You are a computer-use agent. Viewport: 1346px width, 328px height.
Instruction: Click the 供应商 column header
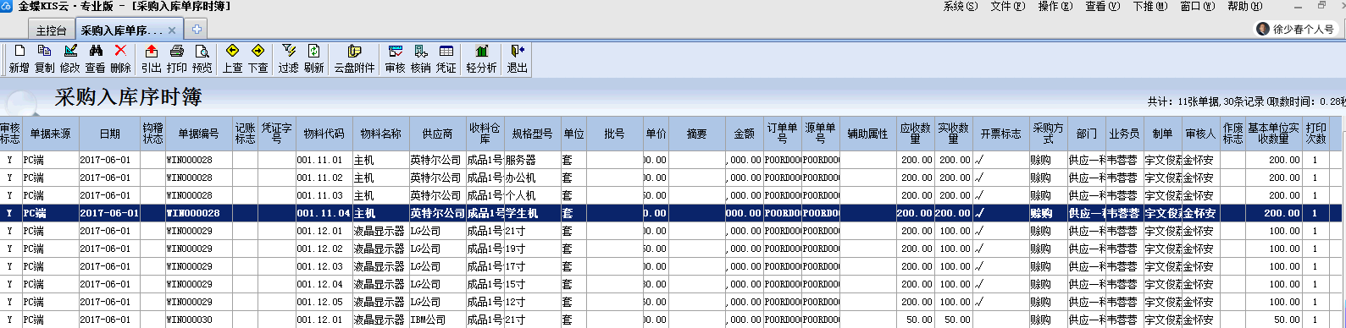coord(437,134)
